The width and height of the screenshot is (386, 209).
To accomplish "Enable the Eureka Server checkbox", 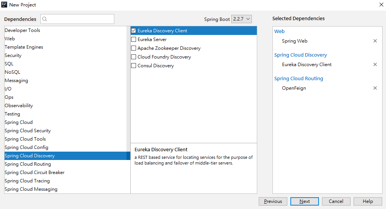I will [x=134, y=40].
